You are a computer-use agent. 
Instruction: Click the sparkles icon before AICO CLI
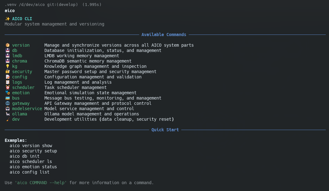(x=7, y=19)
